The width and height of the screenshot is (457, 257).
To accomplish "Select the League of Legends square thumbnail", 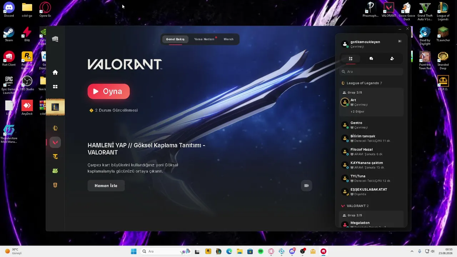I will 55,107.
